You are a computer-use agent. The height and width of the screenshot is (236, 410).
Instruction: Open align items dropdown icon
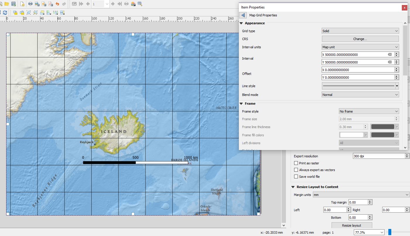click(x=49, y=13)
